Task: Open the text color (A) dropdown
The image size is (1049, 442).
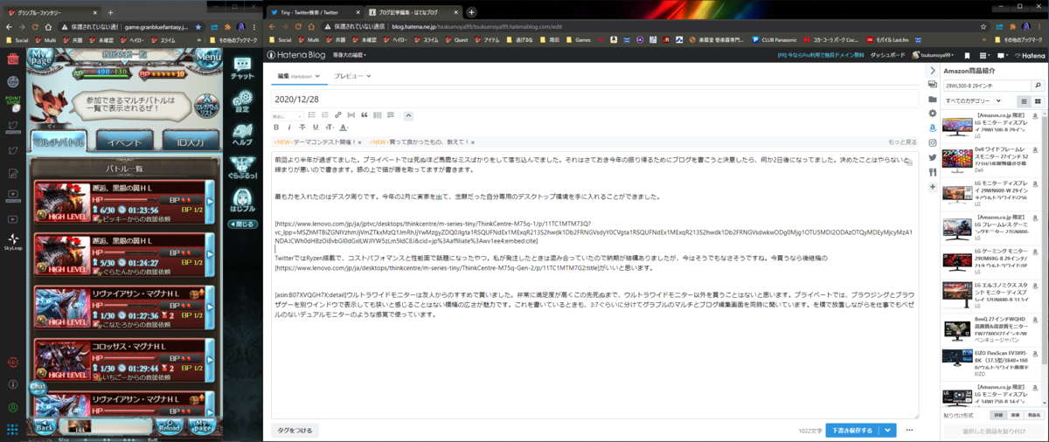Action: [344, 128]
